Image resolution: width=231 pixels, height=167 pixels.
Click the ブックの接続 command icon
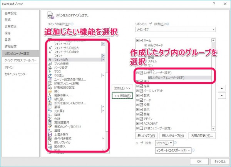coord(50,64)
